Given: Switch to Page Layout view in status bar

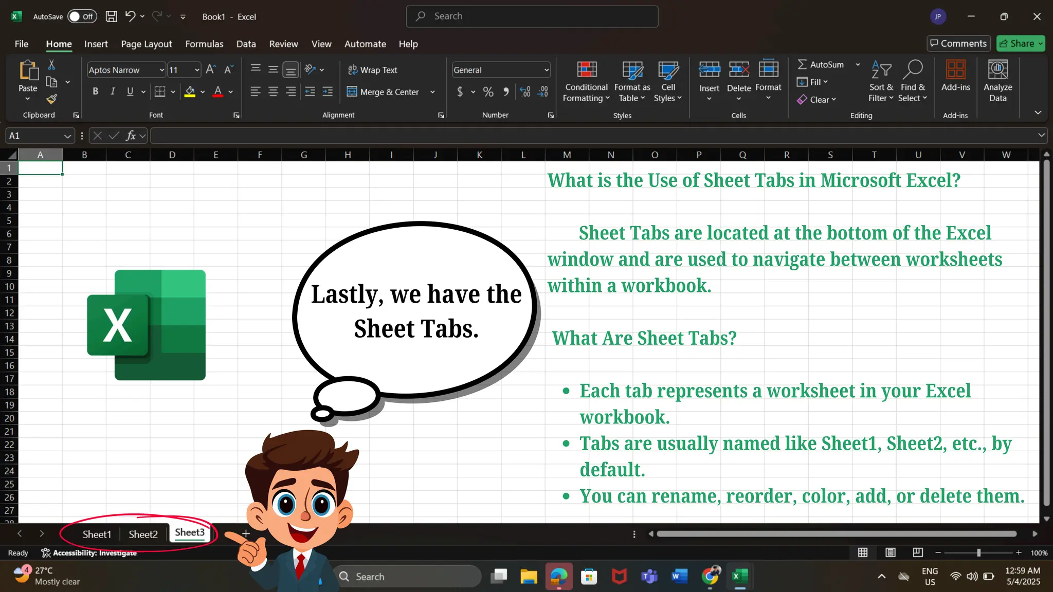Looking at the screenshot, I should [x=891, y=552].
